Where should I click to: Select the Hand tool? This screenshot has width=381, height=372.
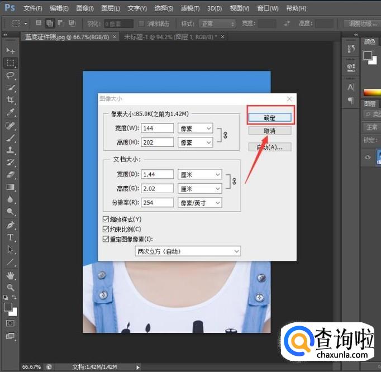click(10, 275)
